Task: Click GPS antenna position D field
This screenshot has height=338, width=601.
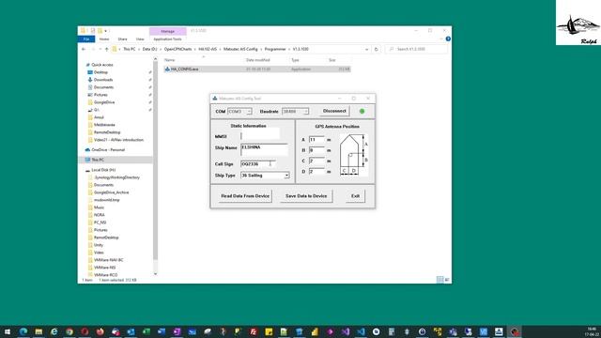Action: tap(316, 171)
